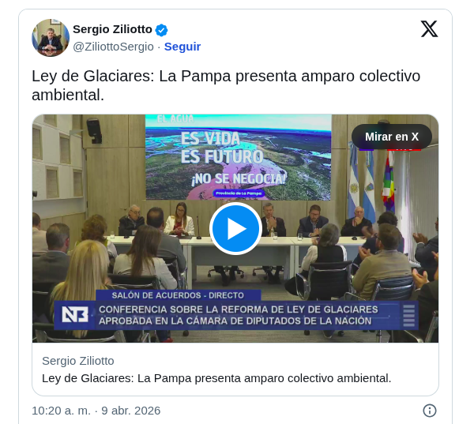Click the video thumbnail screen banner
Viewport: 474px width, 424px height.
point(239,157)
